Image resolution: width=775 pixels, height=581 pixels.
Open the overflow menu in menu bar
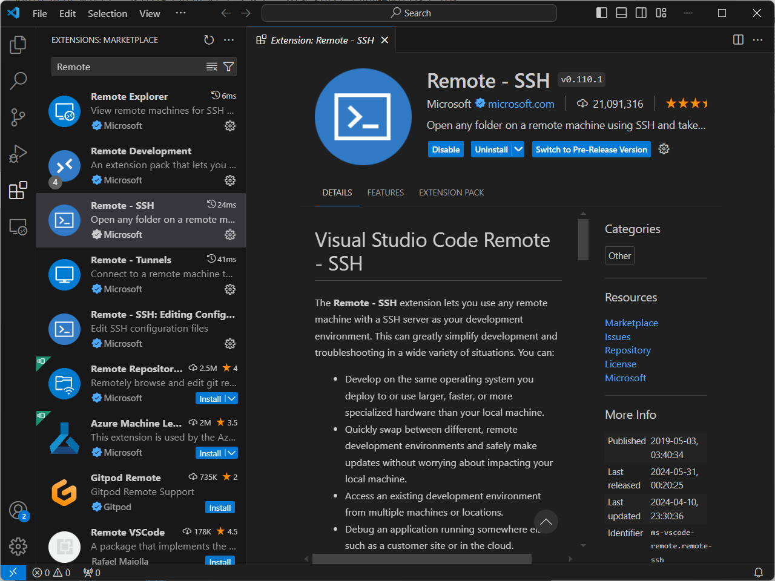(x=180, y=13)
